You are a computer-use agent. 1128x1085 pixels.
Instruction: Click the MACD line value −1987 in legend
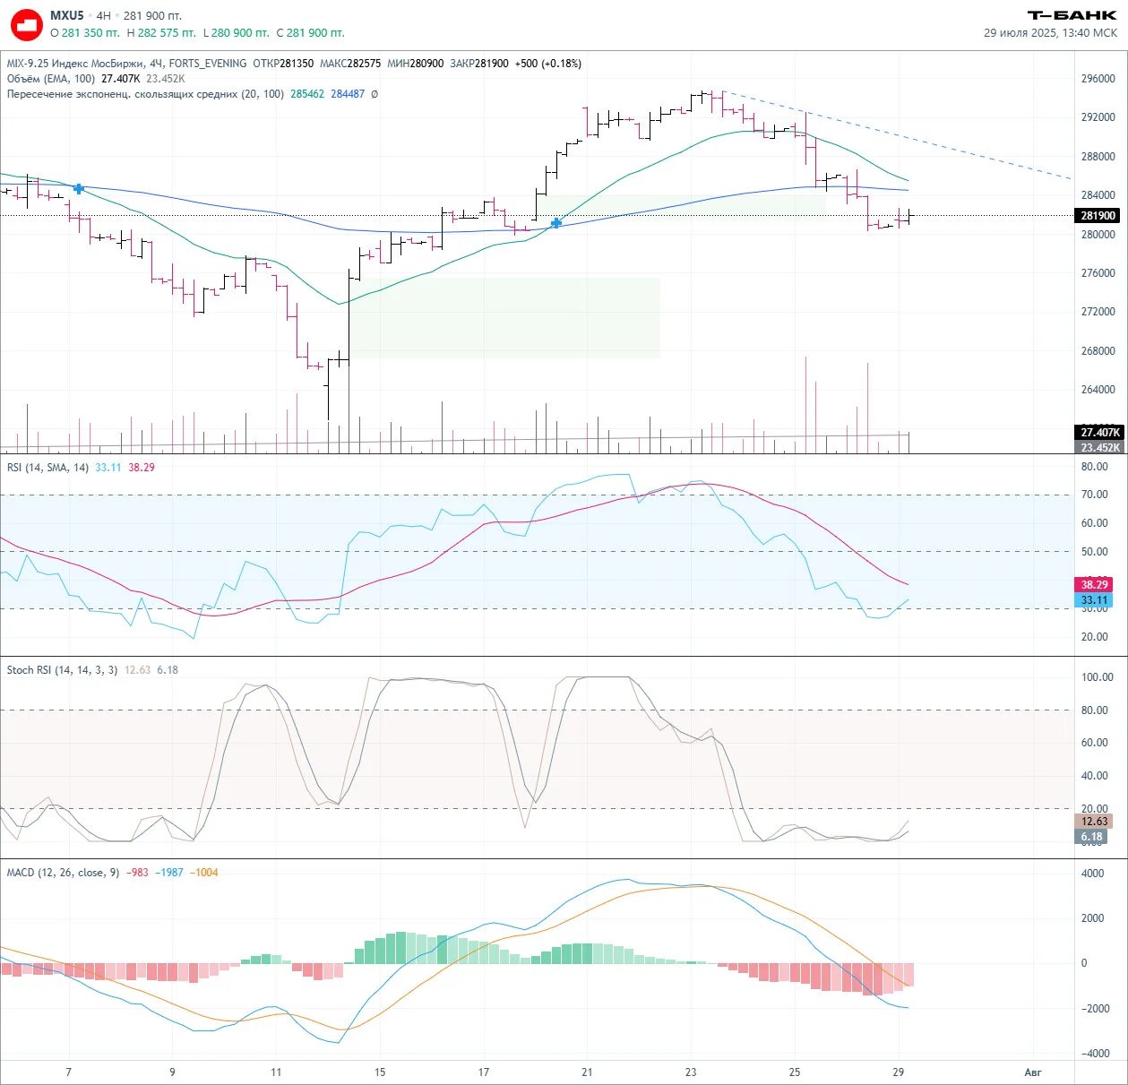[169, 873]
